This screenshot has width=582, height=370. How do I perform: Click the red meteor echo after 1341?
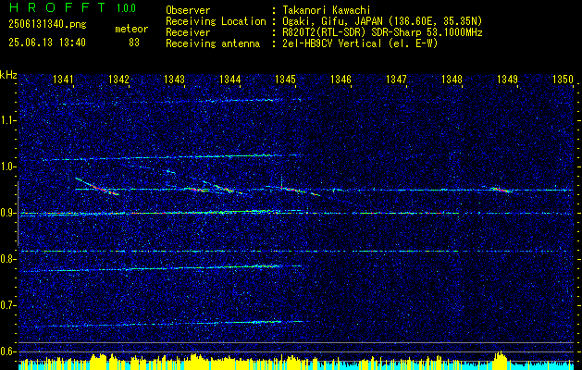[x=97, y=186]
